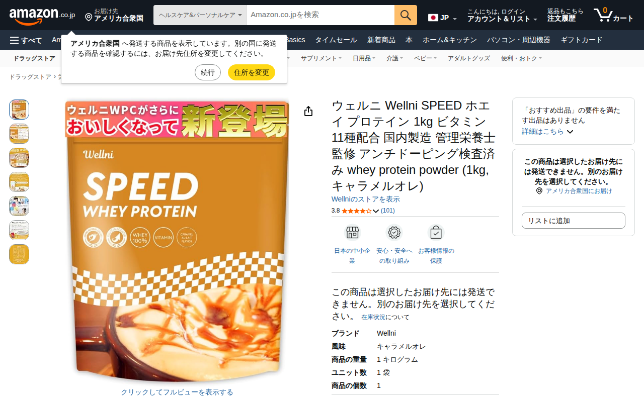Click the 安心・安全への取り組み badge icon
Image resolution: width=644 pixels, height=402 pixels.
pos(394,233)
